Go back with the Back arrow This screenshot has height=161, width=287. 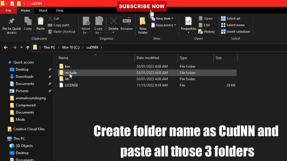click(x=6, y=47)
